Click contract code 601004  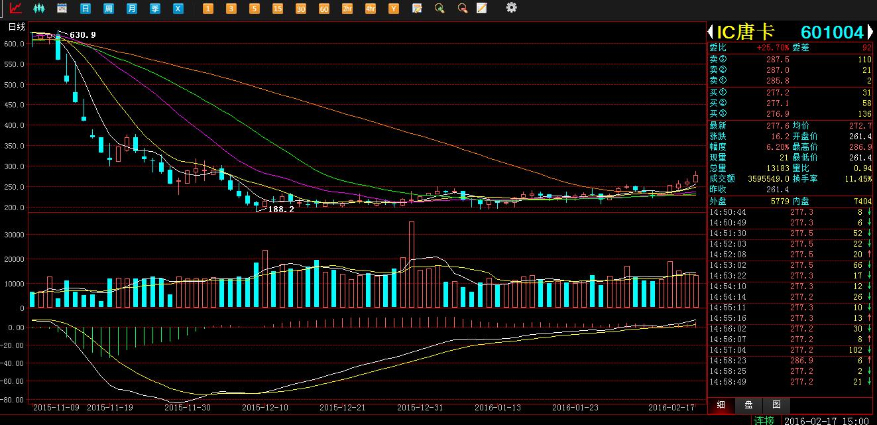tap(832, 32)
